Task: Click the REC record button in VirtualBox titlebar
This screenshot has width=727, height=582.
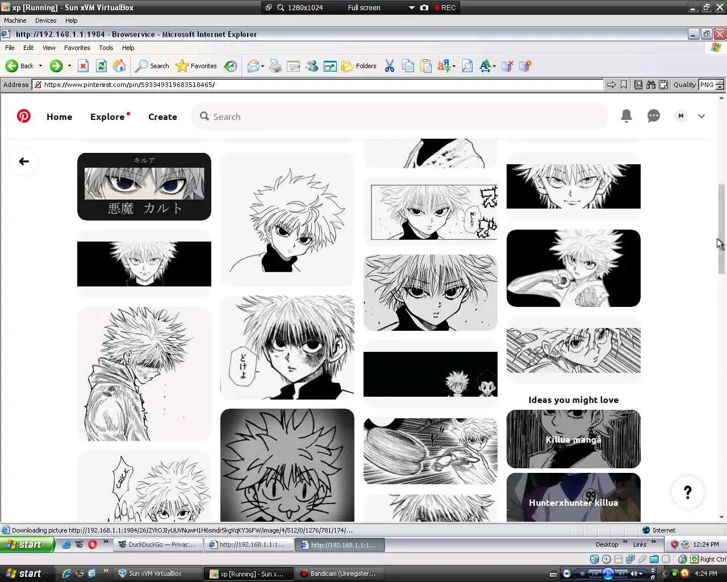Action: 445,7
